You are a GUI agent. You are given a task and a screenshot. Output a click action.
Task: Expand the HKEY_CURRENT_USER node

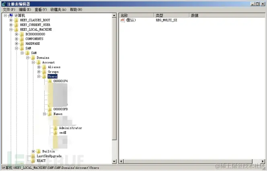point(11,25)
